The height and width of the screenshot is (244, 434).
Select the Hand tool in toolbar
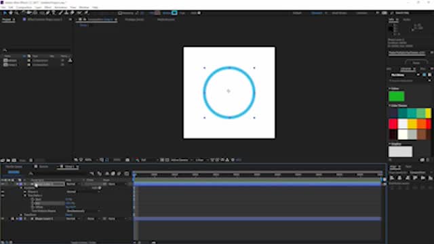[x=11, y=13]
